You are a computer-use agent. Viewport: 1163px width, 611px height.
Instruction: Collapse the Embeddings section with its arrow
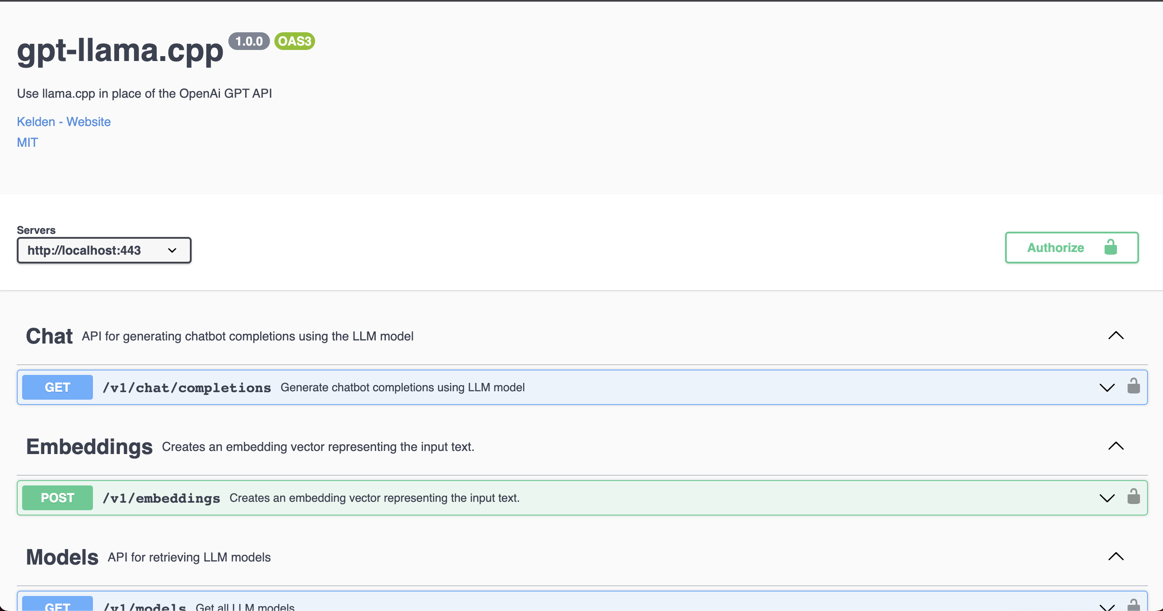click(1116, 446)
